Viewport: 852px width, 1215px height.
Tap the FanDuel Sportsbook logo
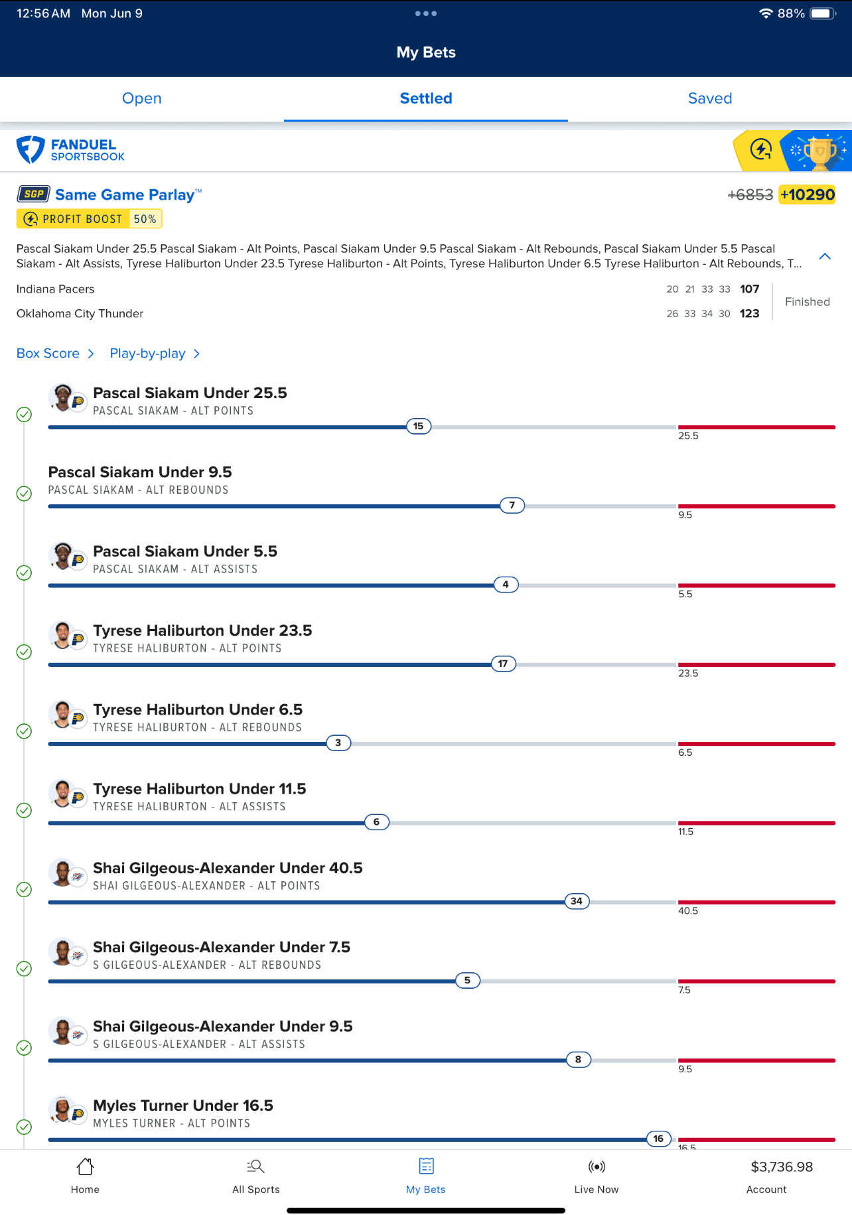pyautogui.click(x=70, y=150)
